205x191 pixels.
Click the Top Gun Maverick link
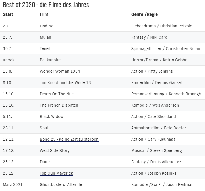tap(56, 173)
